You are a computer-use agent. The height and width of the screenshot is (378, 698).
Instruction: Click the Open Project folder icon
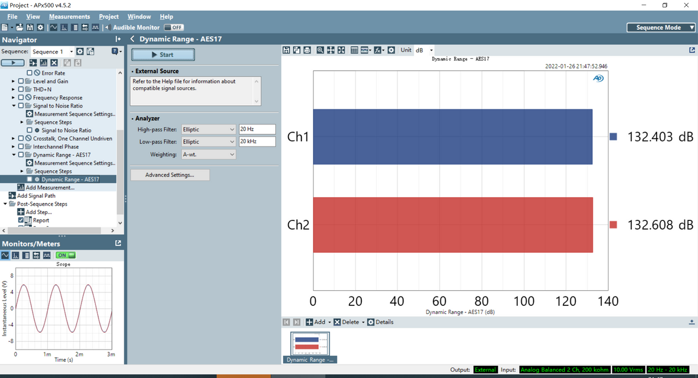(20, 27)
